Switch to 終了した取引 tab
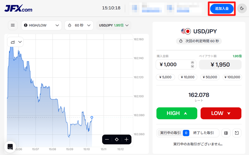 204,133
